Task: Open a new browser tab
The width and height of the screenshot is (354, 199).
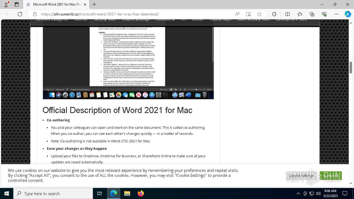Action: click(x=94, y=4)
